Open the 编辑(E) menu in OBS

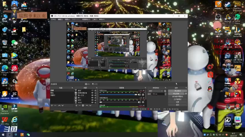click(60, 19)
